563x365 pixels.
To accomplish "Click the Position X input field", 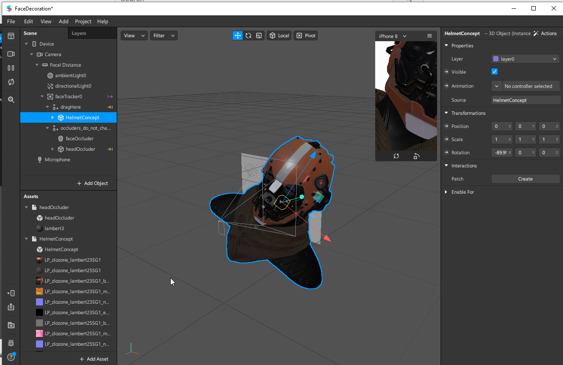I will (x=502, y=126).
